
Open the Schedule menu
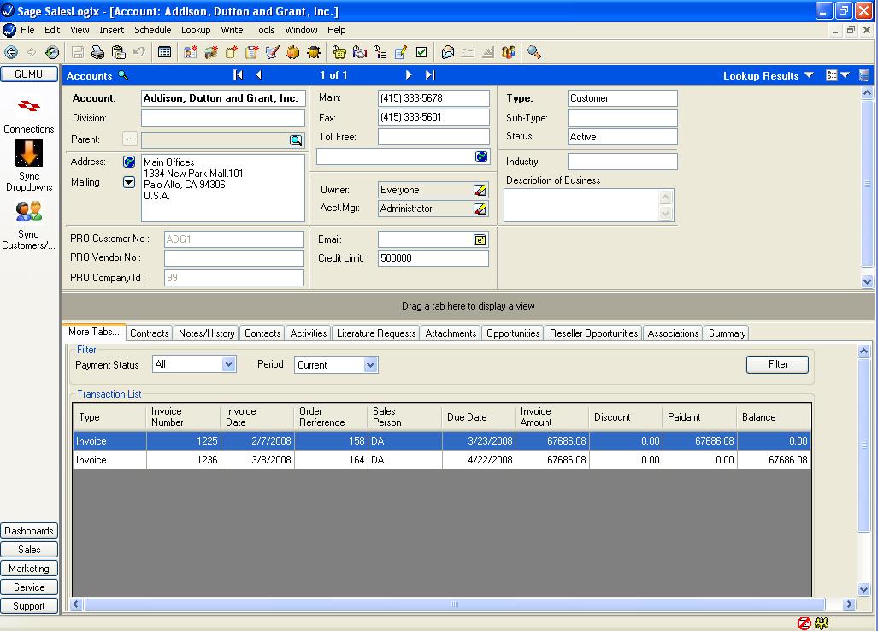[x=152, y=30]
